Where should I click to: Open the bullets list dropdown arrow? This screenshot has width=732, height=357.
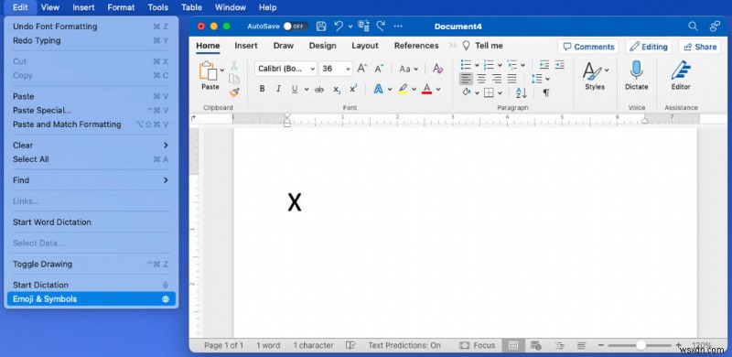tap(477, 65)
